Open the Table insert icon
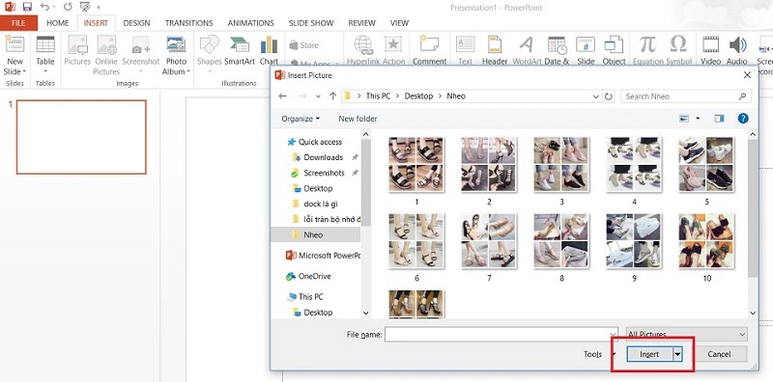Viewport: 773px width, 382px height. tap(44, 44)
